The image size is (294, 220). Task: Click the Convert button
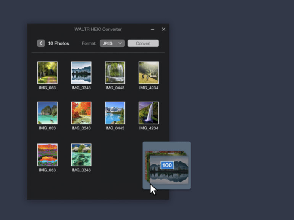pyautogui.click(x=143, y=43)
